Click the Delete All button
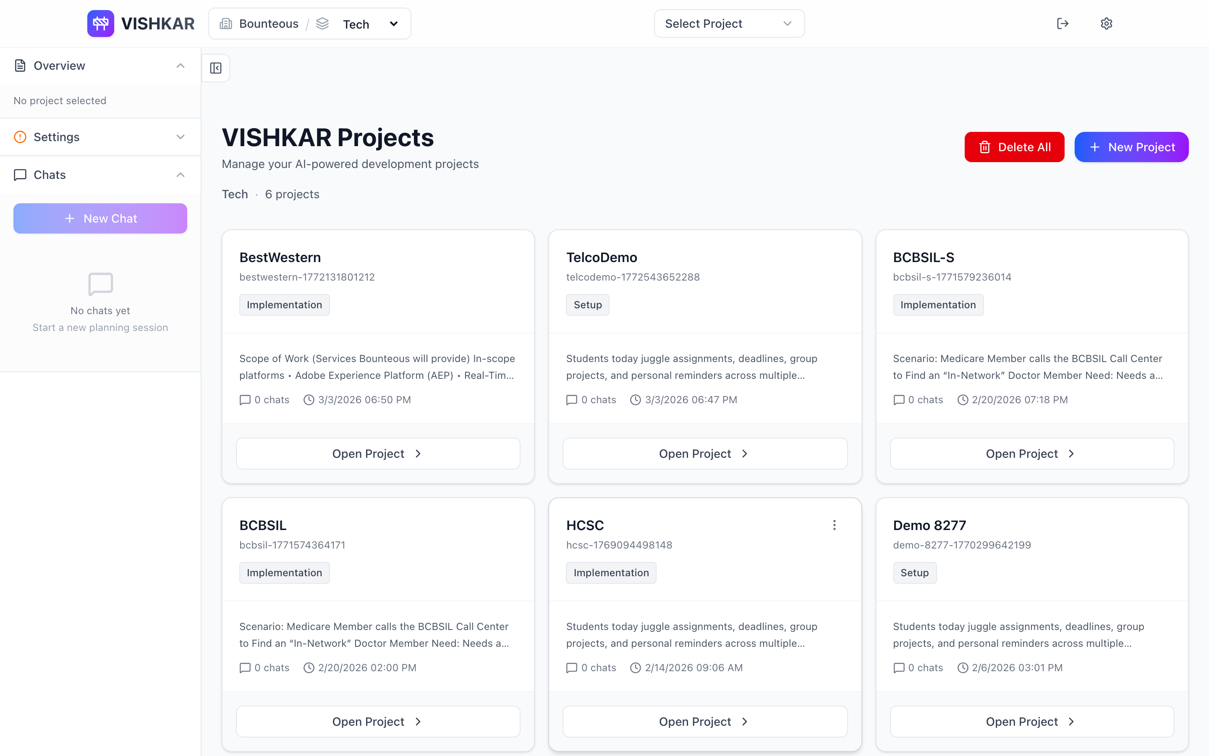The width and height of the screenshot is (1209, 756). coord(1014,147)
